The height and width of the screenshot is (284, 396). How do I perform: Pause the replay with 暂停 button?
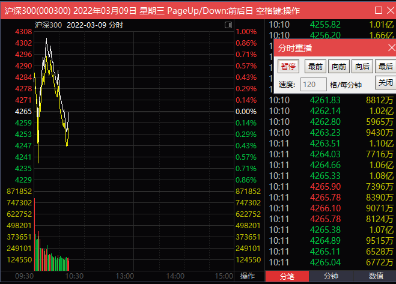click(x=289, y=67)
